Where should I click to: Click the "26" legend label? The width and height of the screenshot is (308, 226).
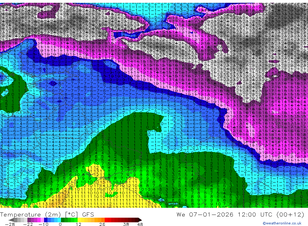[x=102, y=224]
